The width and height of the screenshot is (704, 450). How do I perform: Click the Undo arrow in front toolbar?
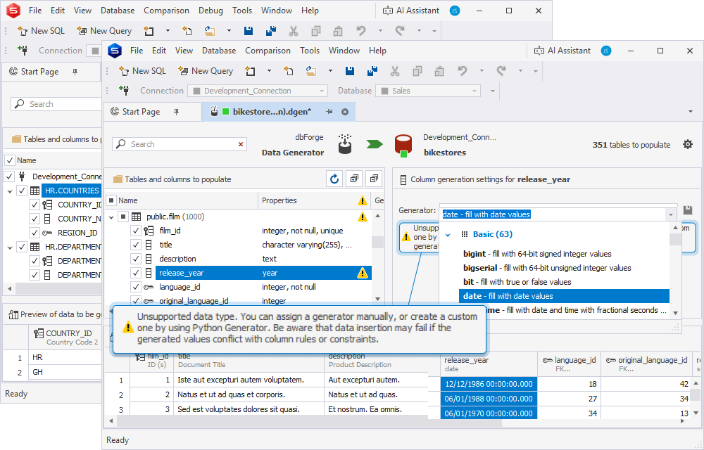[x=462, y=71]
